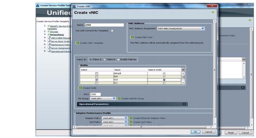Click the VLANs Select column header
Screen dimensions: 256x138
(x=97, y=70)
